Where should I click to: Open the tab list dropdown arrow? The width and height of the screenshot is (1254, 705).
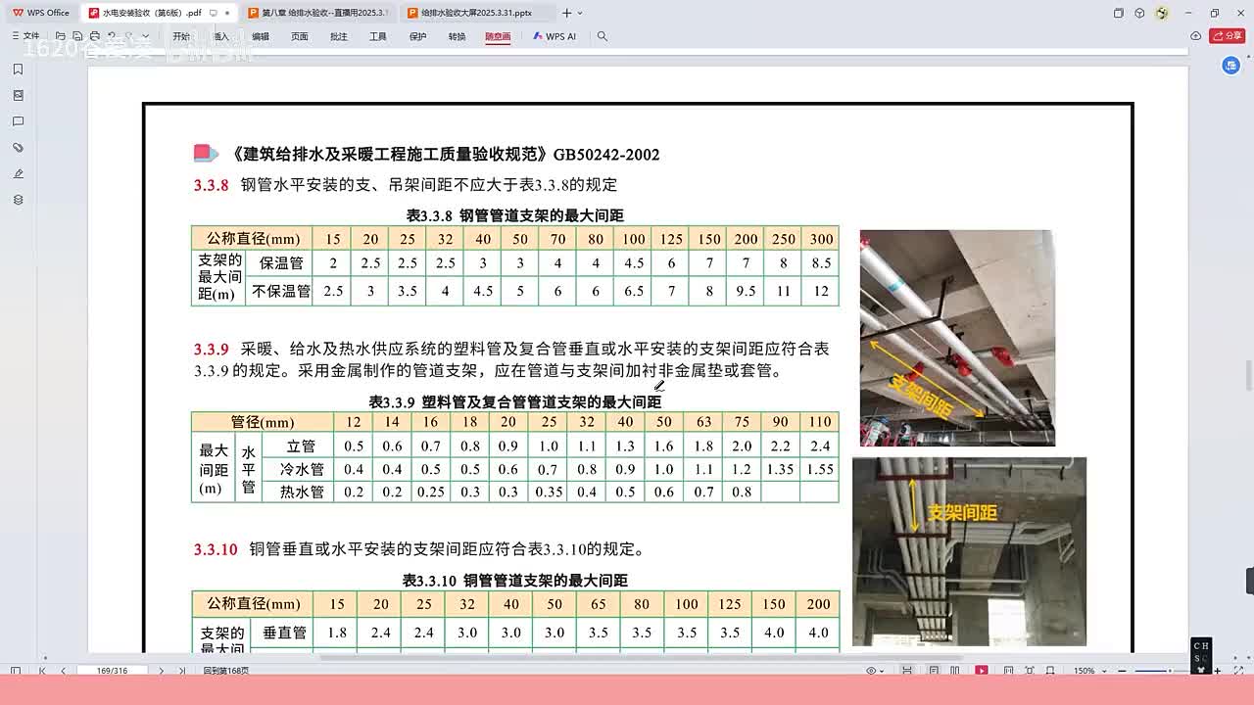[580, 13]
